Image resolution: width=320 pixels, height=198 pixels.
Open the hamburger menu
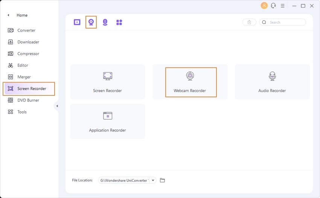[283, 6]
